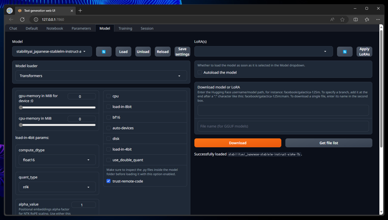Adjust gpu-memory in MiB slider
Screen dimensions: 388x220
pos(57,107)
